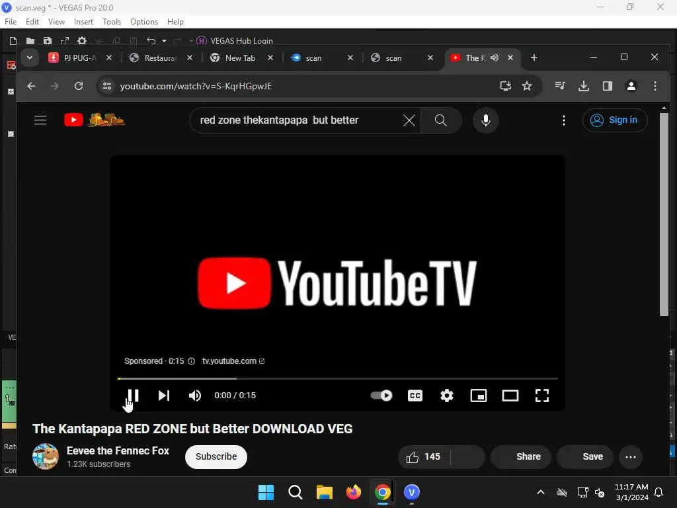Open VEGAS Insert menu
This screenshot has height=508, width=677.
pos(83,22)
